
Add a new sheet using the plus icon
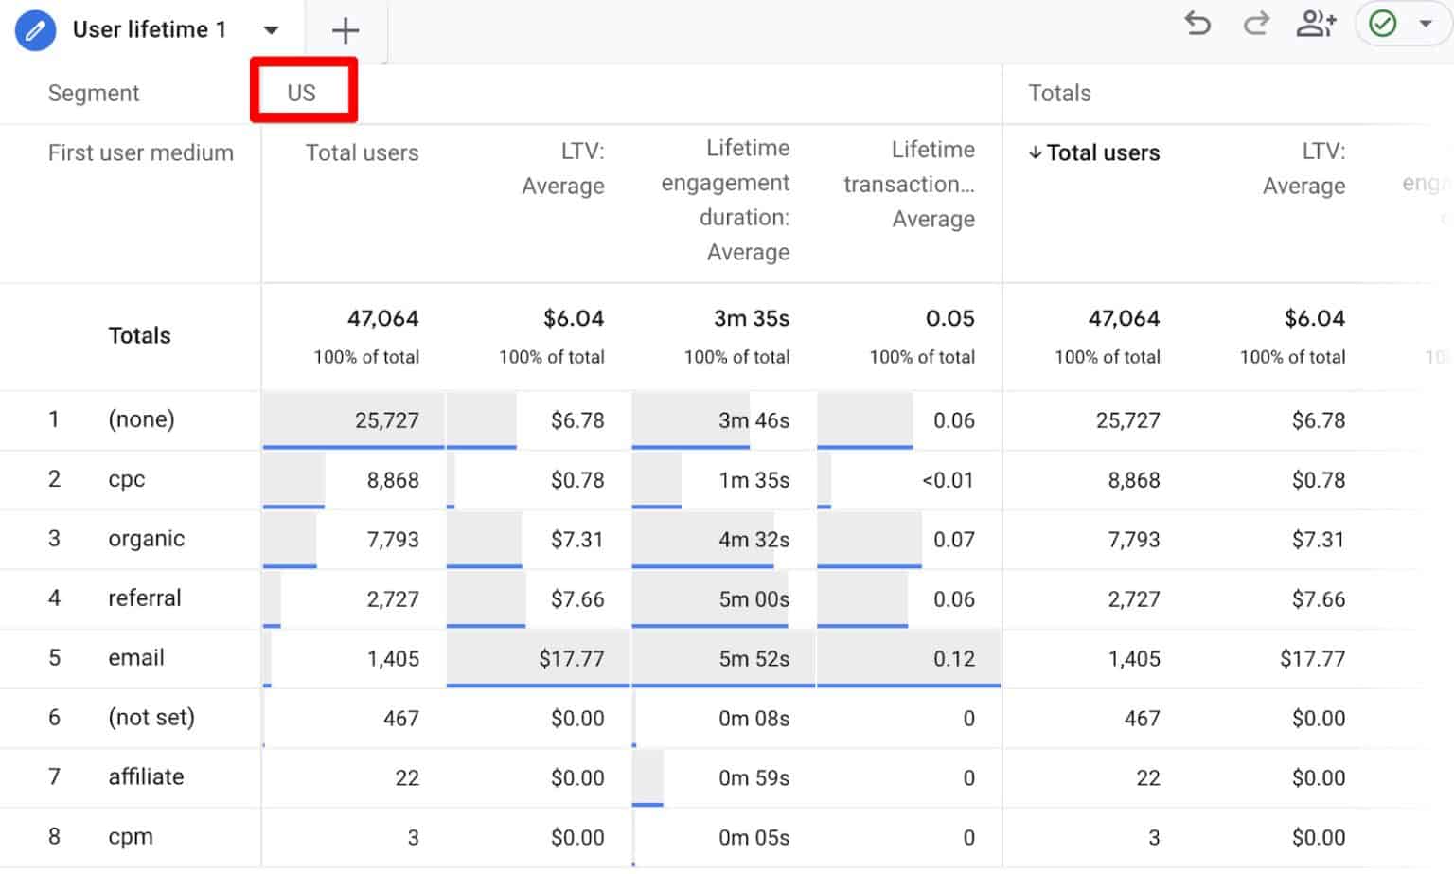[345, 30]
